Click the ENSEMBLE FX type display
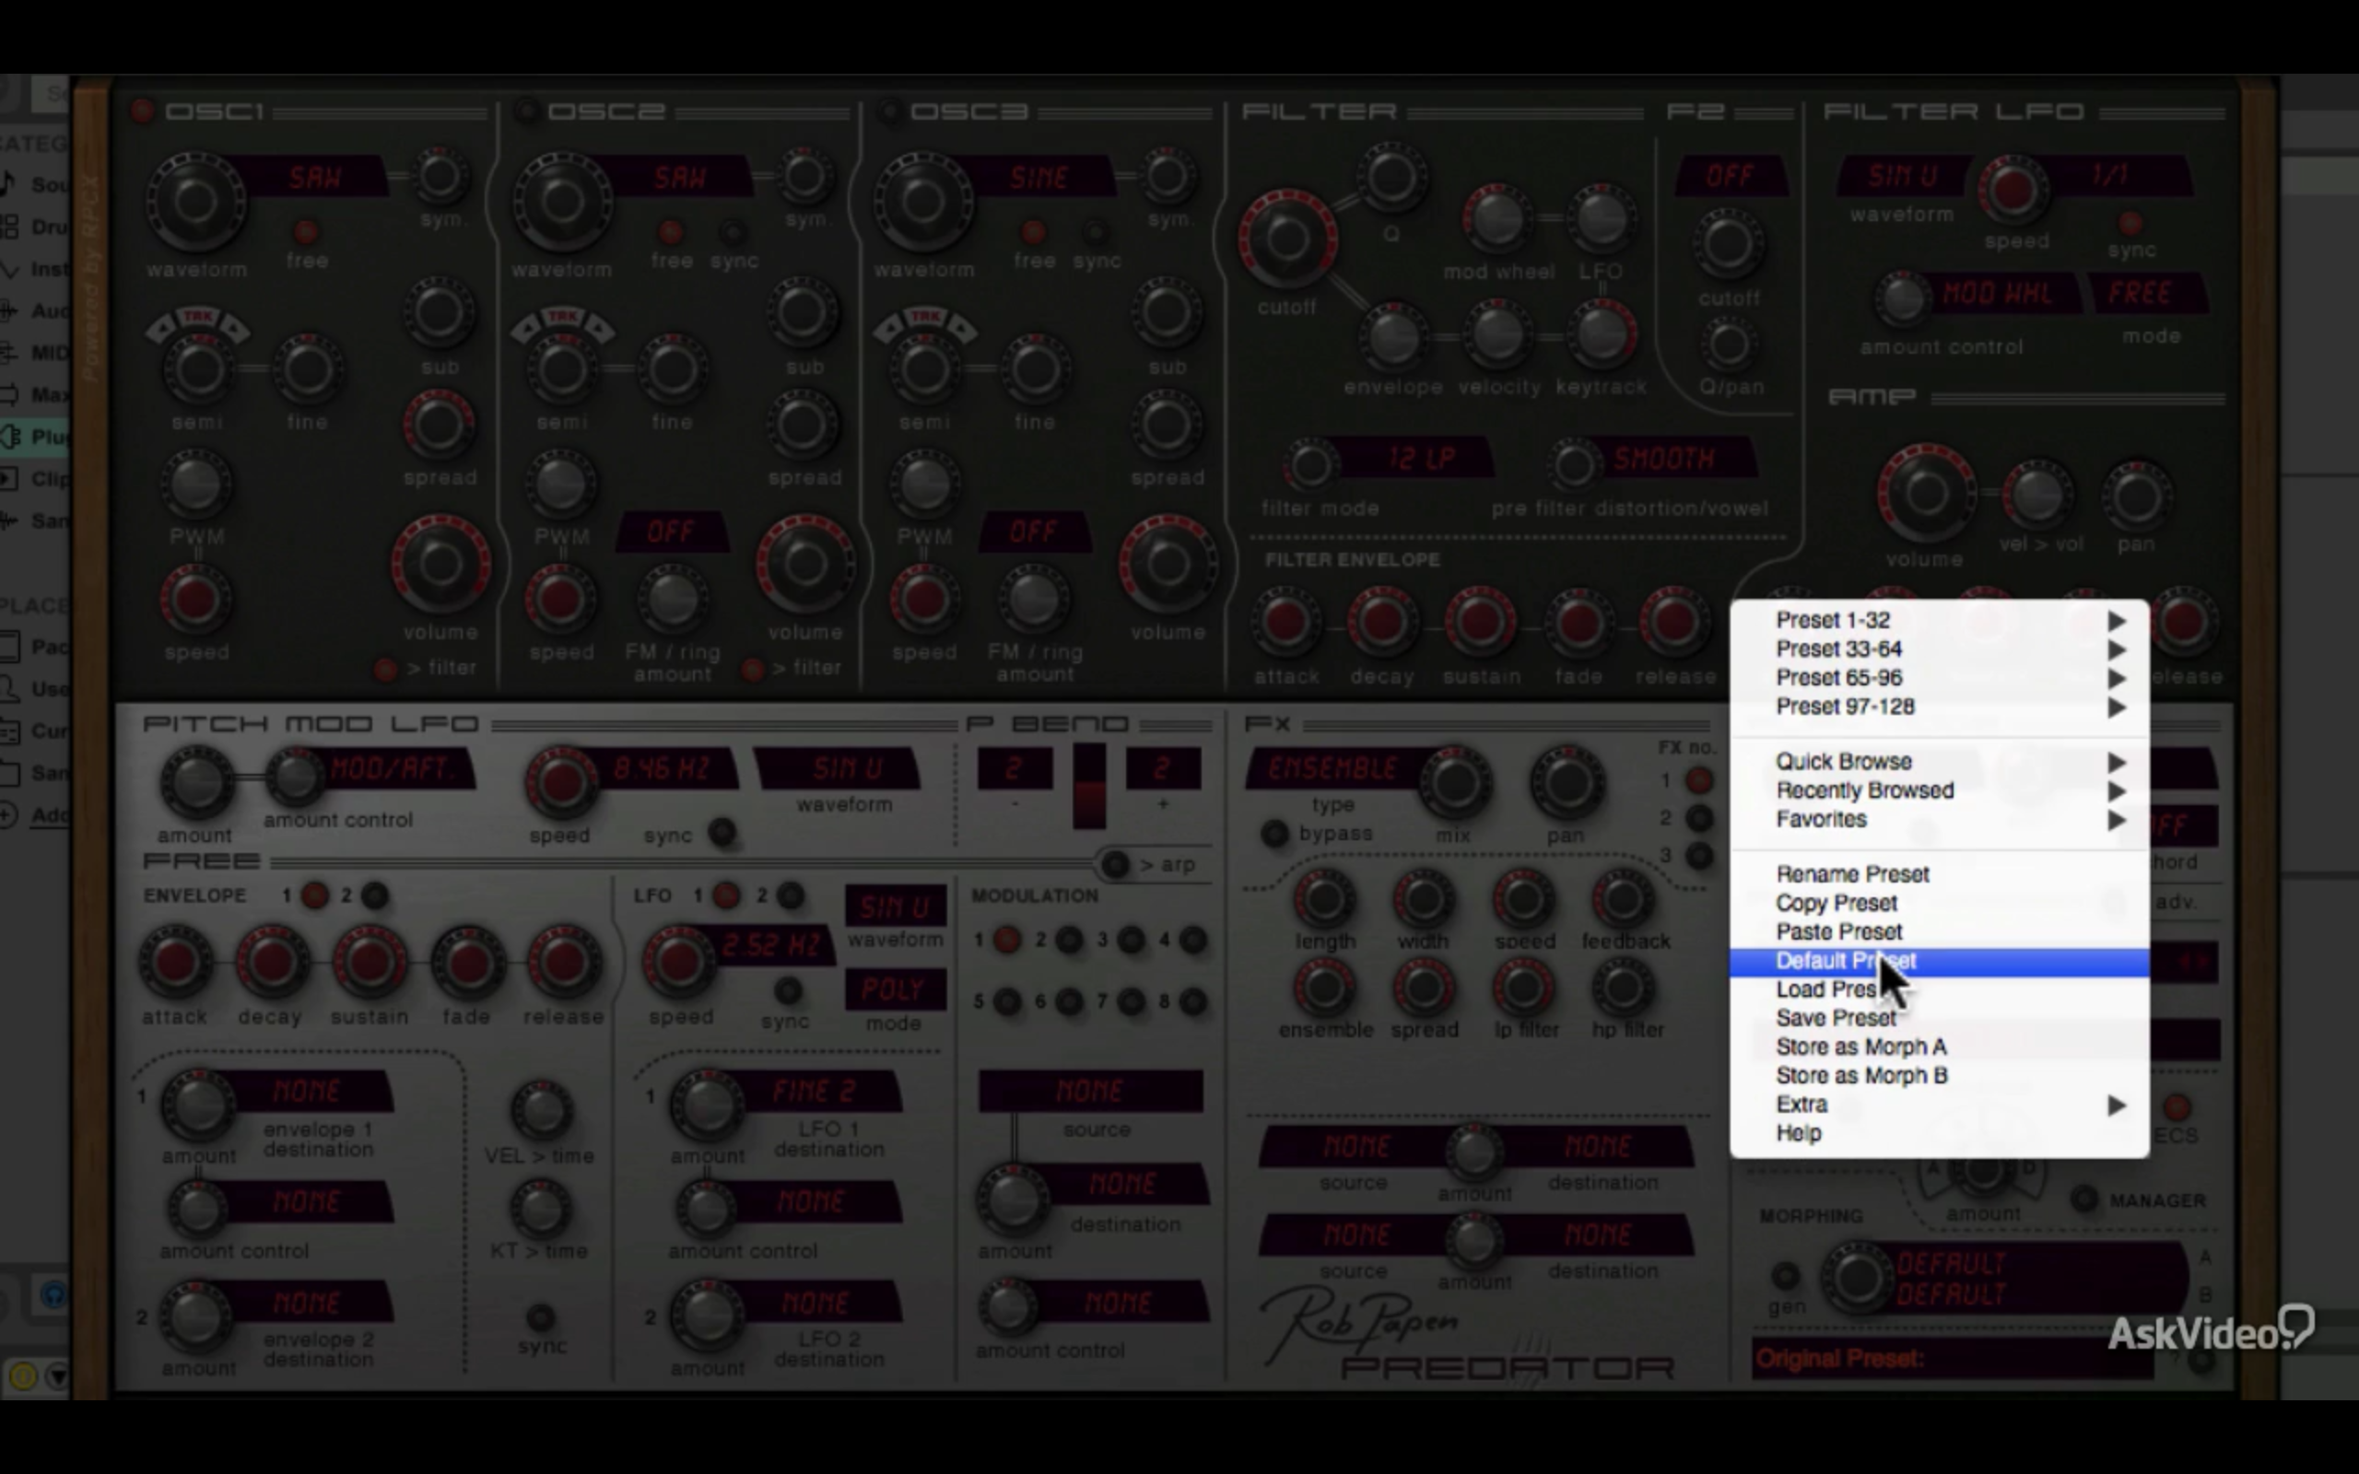 coord(1332,769)
